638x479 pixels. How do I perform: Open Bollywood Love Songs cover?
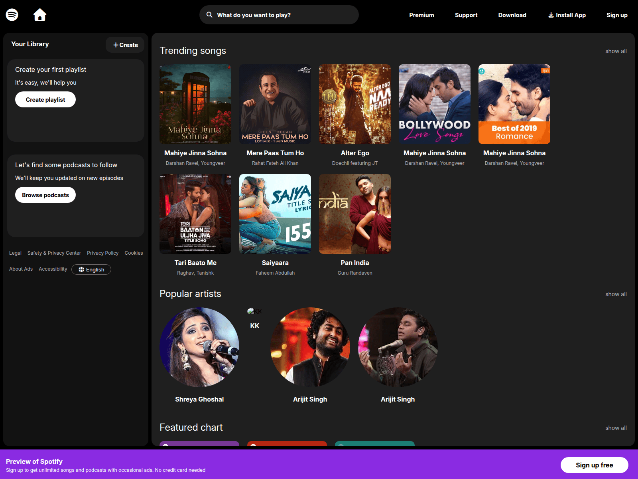click(x=435, y=104)
